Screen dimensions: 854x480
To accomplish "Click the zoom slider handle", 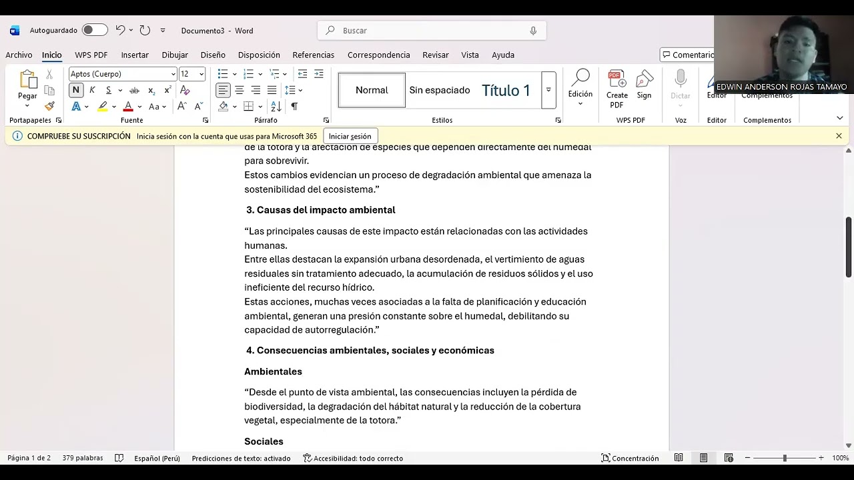I will tap(785, 458).
